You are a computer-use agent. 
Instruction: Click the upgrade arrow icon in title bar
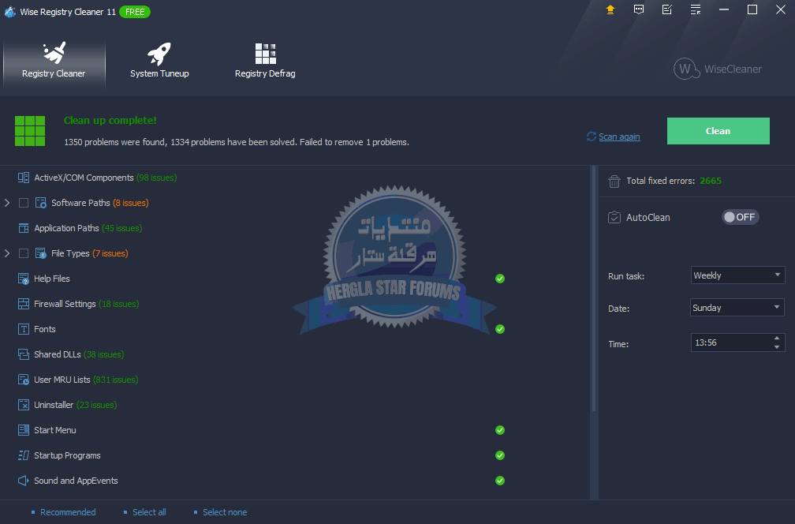[610, 9]
